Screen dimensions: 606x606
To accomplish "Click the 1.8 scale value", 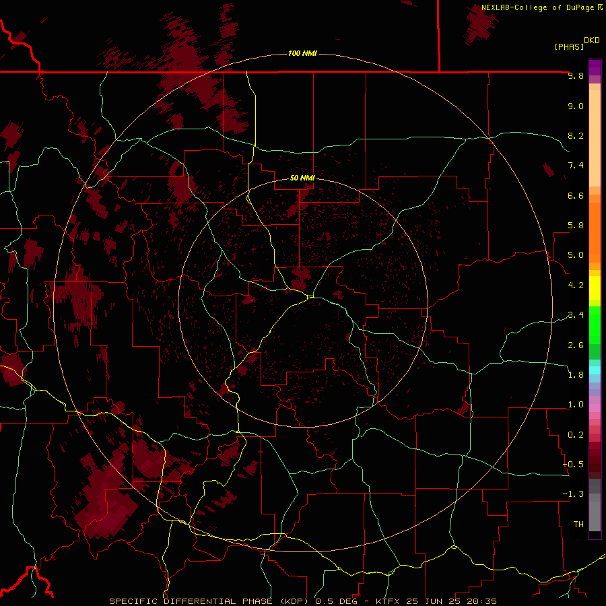I will click(x=576, y=375).
